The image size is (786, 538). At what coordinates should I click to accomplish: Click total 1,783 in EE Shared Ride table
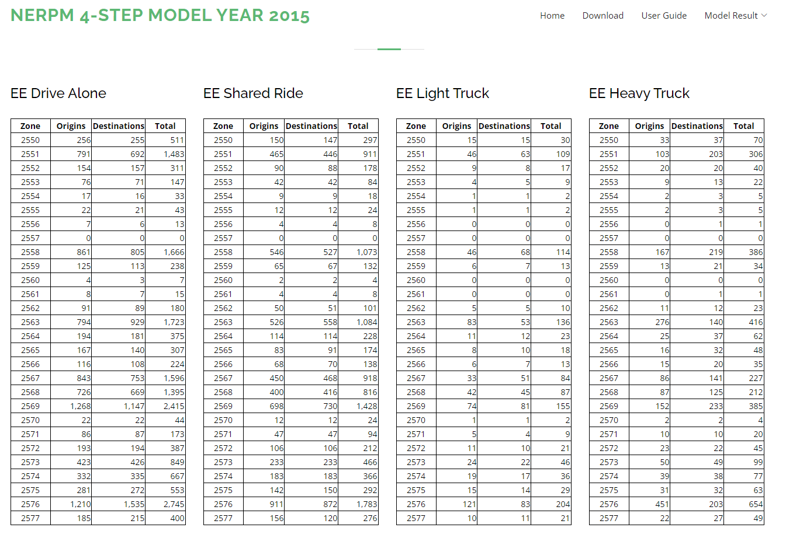click(366, 504)
